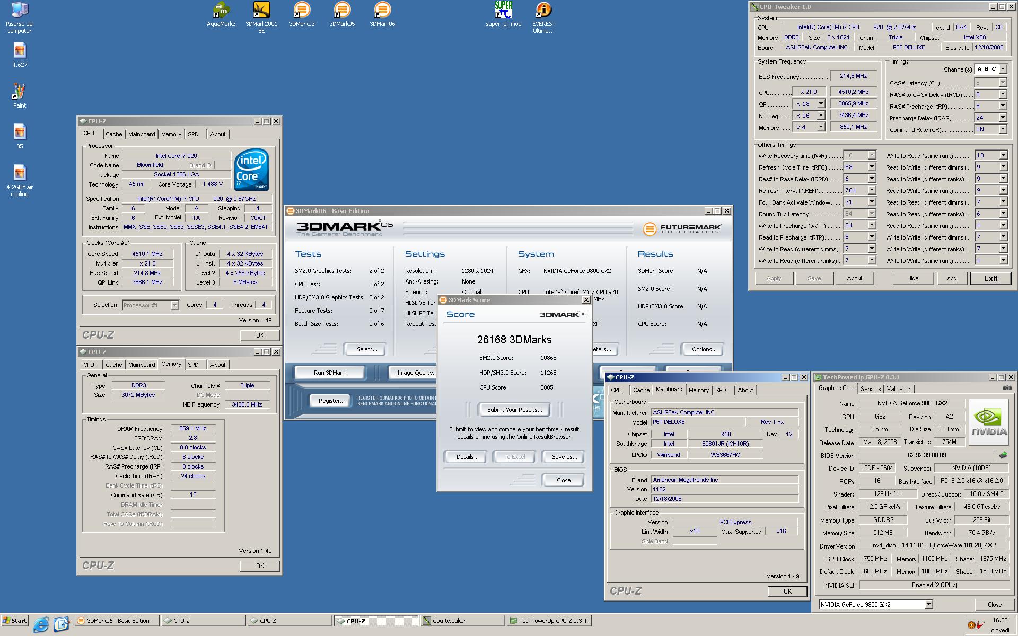Open the Paint desktop shortcut
The image size is (1018, 636).
[x=20, y=96]
